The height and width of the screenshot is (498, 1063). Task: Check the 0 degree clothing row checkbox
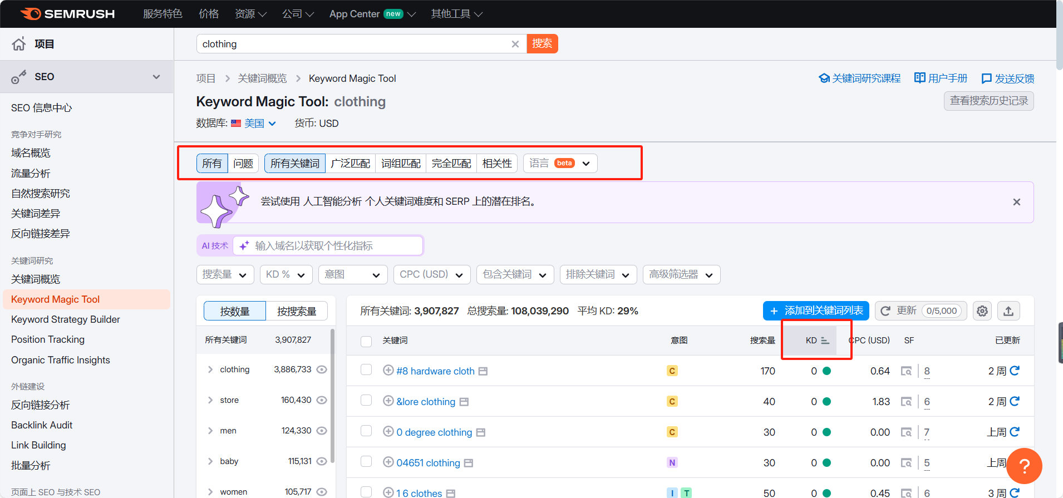point(366,431)
